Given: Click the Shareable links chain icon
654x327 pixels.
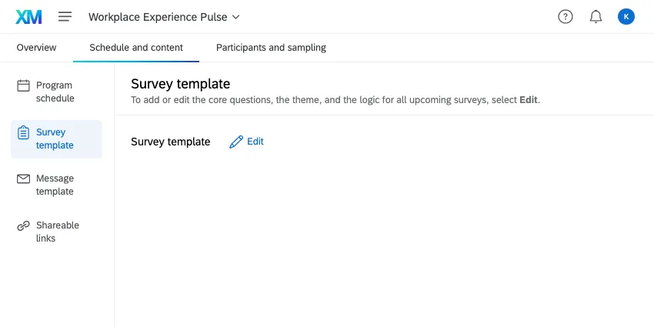Looking at the screenshot, I should [x=24, y=225].
